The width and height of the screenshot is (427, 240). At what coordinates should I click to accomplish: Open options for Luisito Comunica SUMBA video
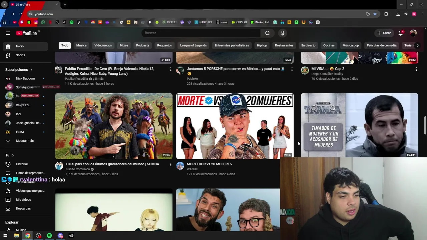170,164
